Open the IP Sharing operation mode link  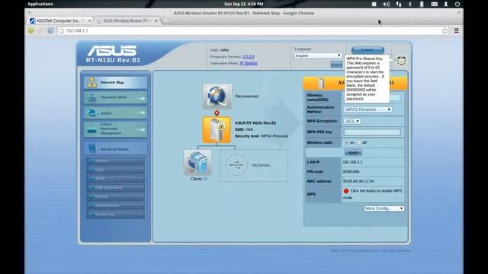coord(249,63)
